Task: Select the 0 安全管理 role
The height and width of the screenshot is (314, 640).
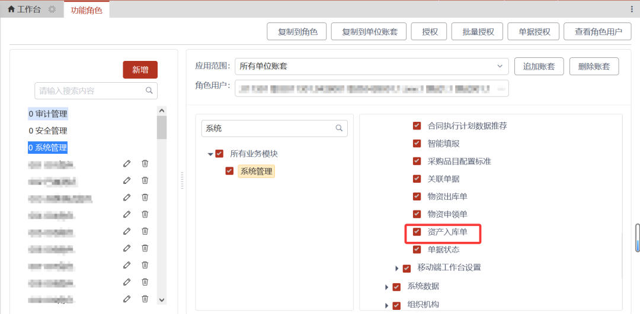Action: (48, 131)
